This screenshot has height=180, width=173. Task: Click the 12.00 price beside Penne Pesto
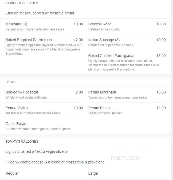pos(161,108)
